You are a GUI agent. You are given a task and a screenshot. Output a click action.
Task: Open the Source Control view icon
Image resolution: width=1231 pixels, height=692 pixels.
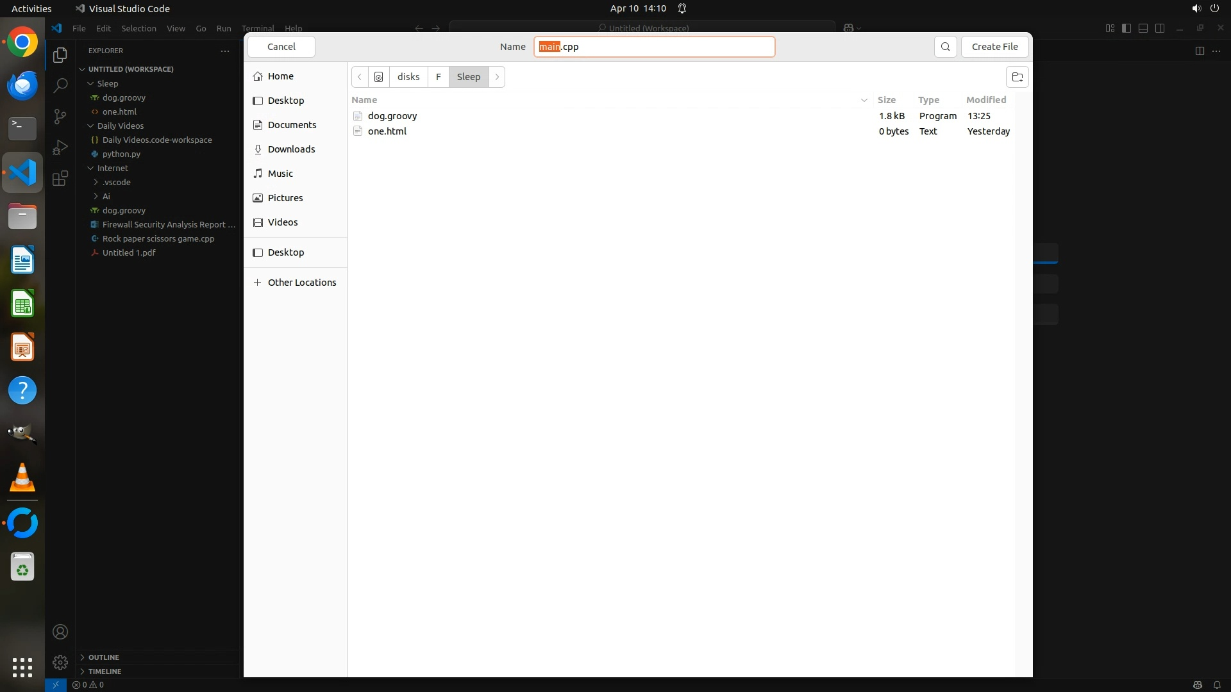pyautogui.click(x=60, y=116)
